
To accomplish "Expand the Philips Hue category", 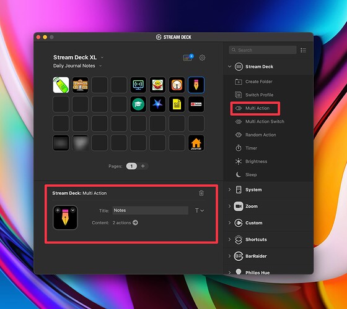I will tap(229, 273).
